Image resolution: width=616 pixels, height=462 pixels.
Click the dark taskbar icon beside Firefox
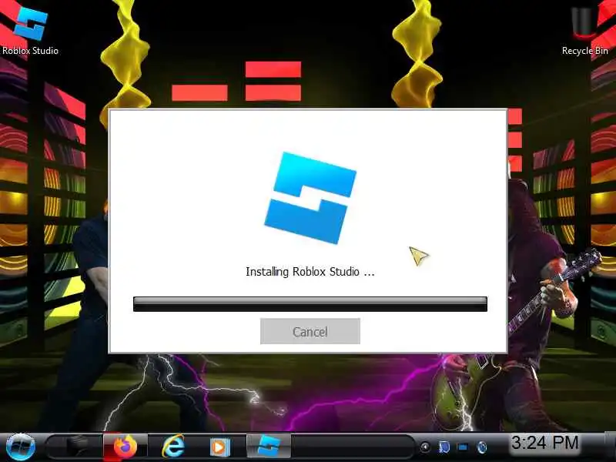78,446
